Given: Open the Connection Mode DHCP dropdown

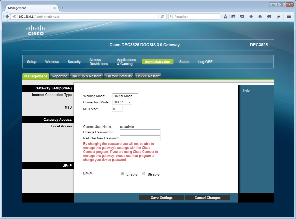Looking at the screenshot, I should 122,102.
